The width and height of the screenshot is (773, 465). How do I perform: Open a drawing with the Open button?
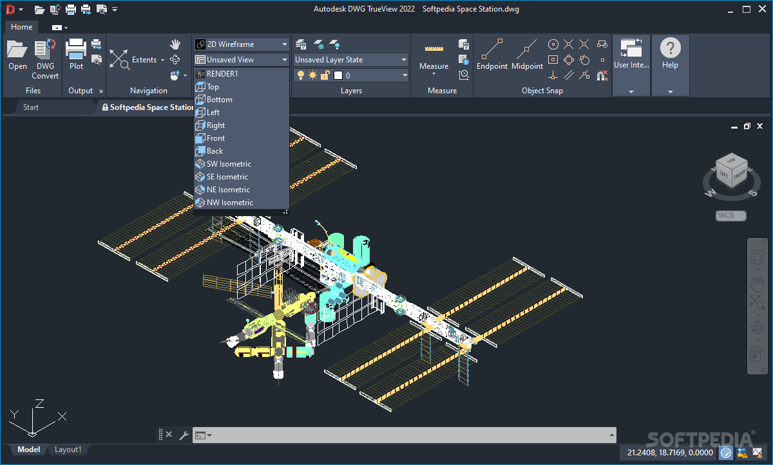click(17, 54)
